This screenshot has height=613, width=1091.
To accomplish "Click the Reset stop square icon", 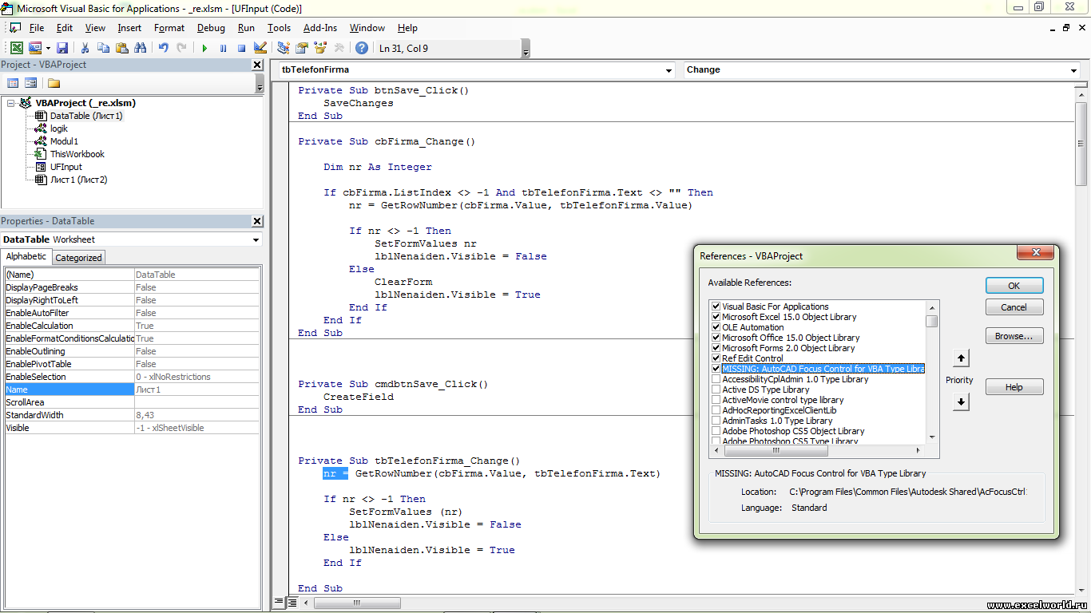I will [241, 48].
